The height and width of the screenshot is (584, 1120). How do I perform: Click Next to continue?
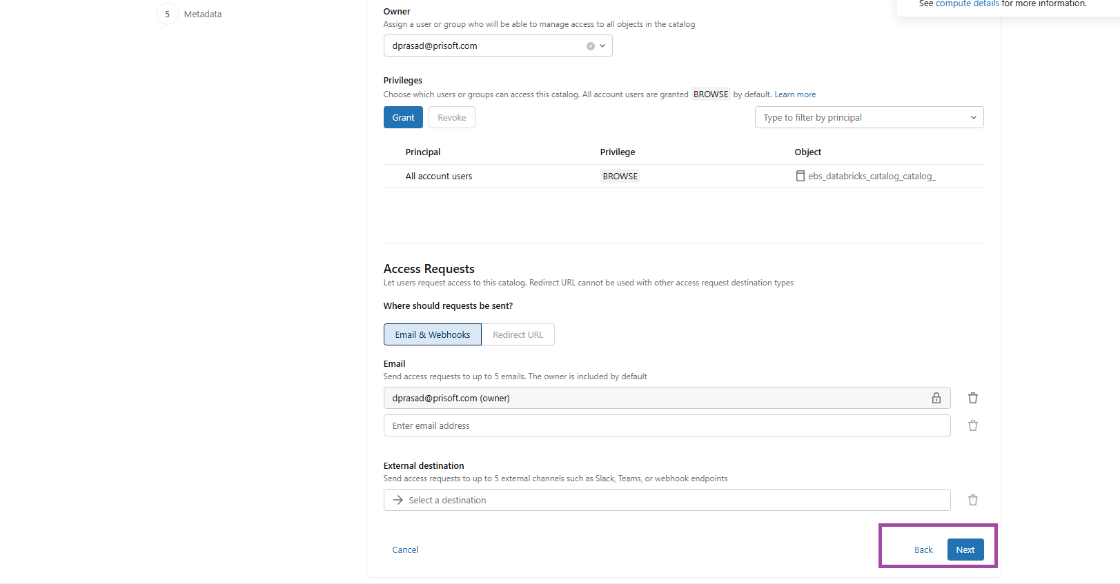[x=965, y=550]
